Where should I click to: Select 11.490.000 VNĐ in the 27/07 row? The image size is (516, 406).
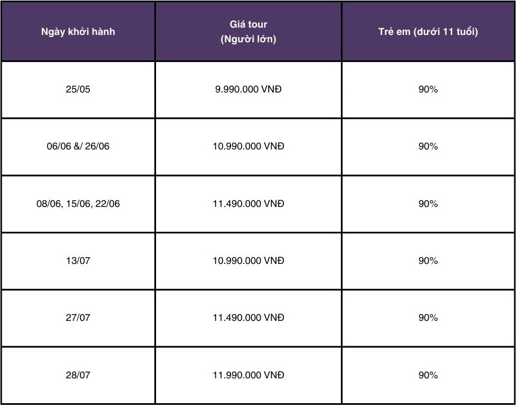248,317
